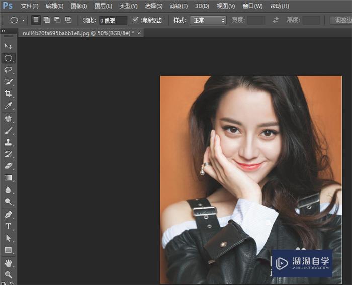The height and width of the screenshot is (285, 352).
Task: Click the 调整边缘 refine edge button
Action: click(x=341, y=20)
